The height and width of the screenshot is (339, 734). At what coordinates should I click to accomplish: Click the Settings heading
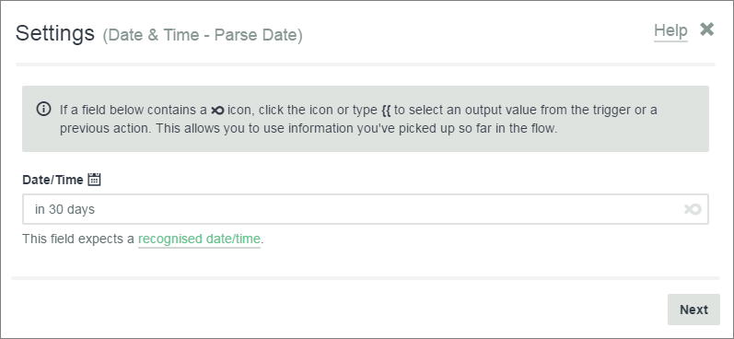click(x=54, y=34)
